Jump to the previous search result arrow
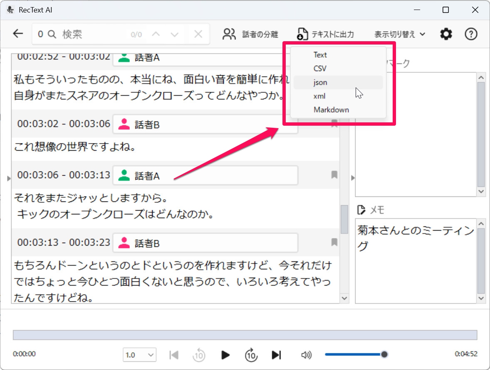Screen dimensions: 490x370 pyautogui.click(x=156, y=34)
